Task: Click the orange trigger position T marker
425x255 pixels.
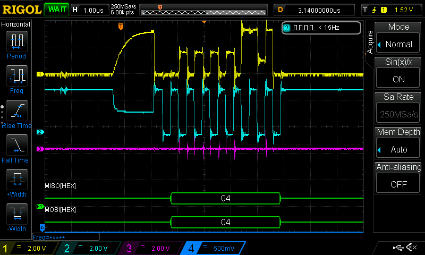Action: tap(121, 27)
